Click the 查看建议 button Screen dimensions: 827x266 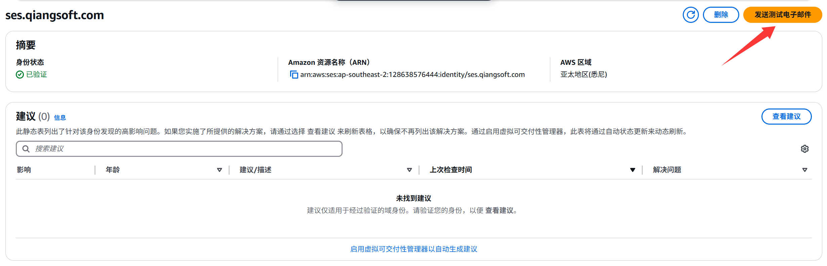click(x=786, y=117)
